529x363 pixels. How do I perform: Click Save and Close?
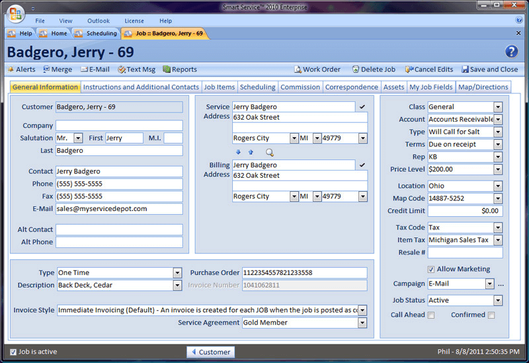click(x=490, y=69)
